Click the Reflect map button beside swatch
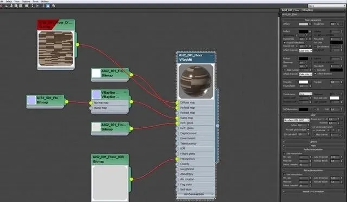Viewport: 347px width, 202px height. (x=310, y=31)
